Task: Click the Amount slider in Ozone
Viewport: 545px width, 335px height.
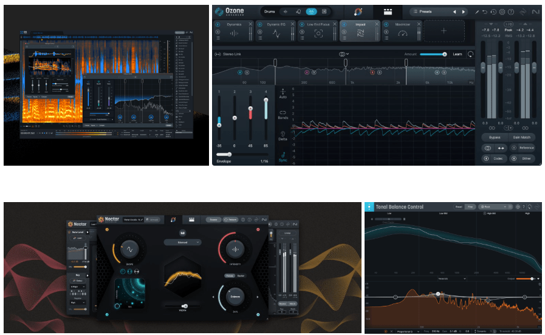Action: coord(433,54)
